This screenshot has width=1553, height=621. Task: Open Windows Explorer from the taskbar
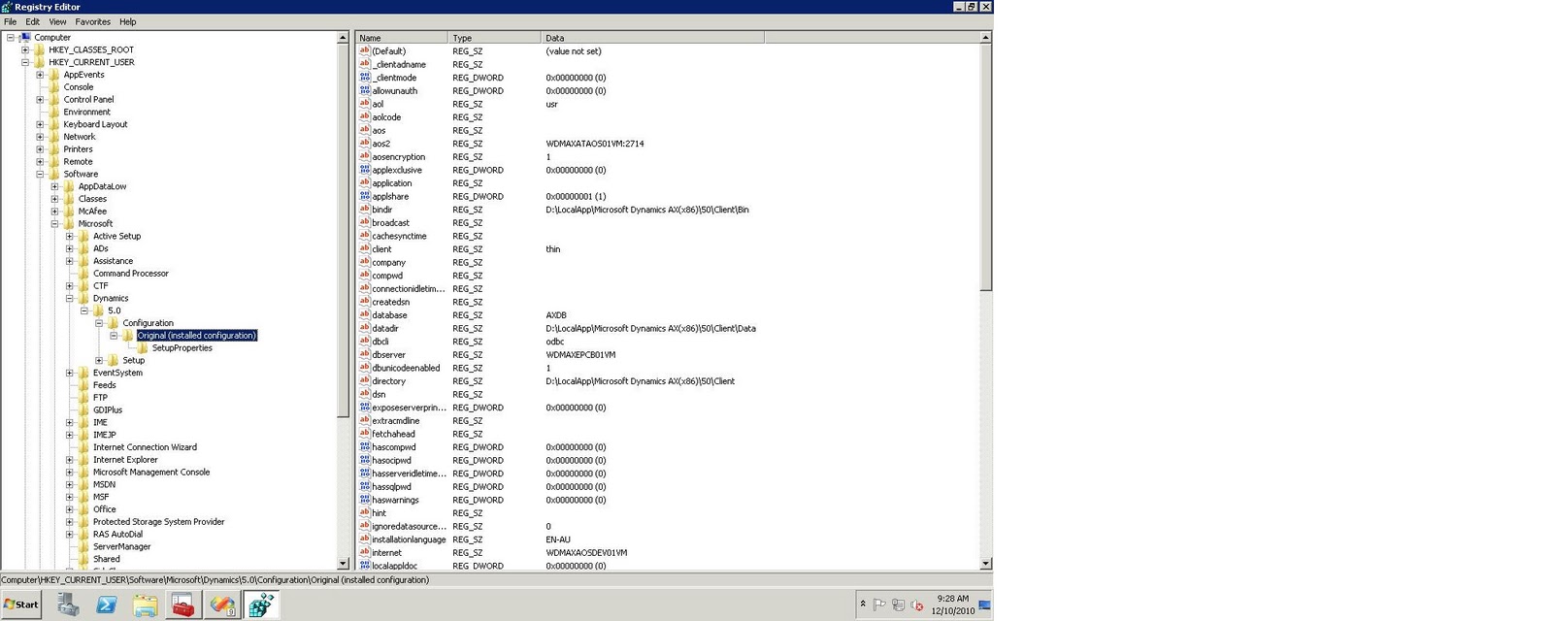point(146,605)
